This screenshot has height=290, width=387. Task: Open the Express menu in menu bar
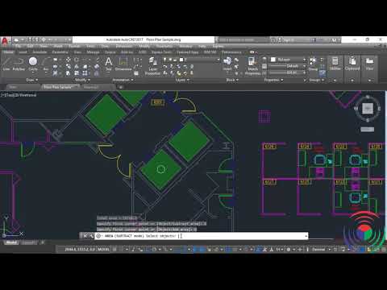218,46
